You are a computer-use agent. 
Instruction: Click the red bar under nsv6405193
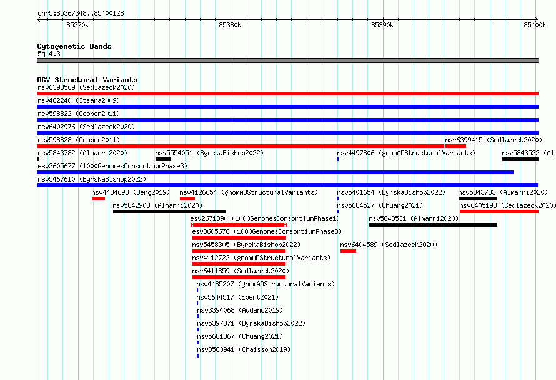pos(499,212)
